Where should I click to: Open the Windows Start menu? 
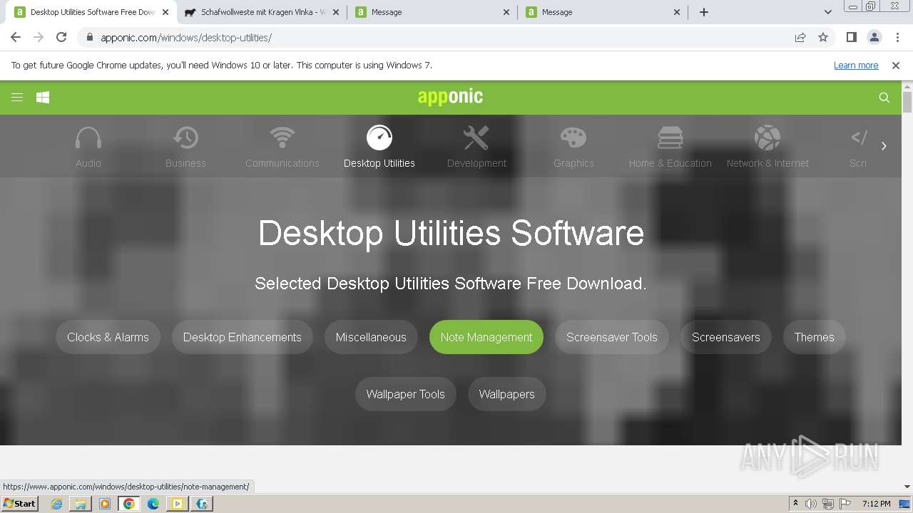point(19,504)
